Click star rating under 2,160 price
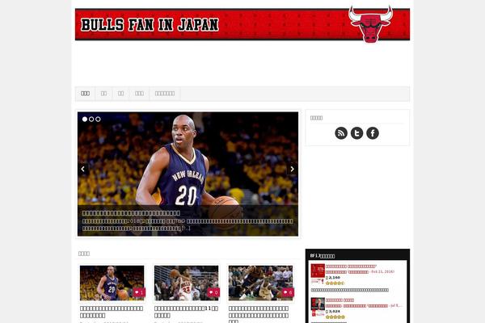The image size is (485, 323). 335,283
